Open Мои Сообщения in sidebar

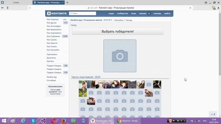coord(53,36)
